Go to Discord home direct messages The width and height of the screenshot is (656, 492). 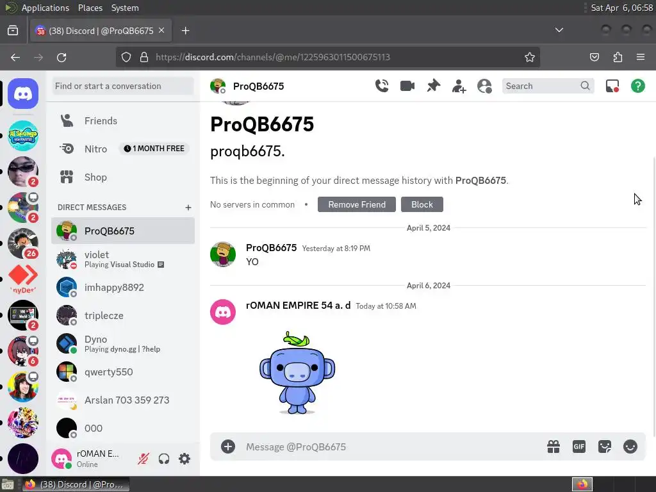pyautogui.click(x=23, y=94)
